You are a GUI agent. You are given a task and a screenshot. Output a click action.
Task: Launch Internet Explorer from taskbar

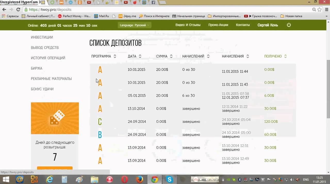49,179
